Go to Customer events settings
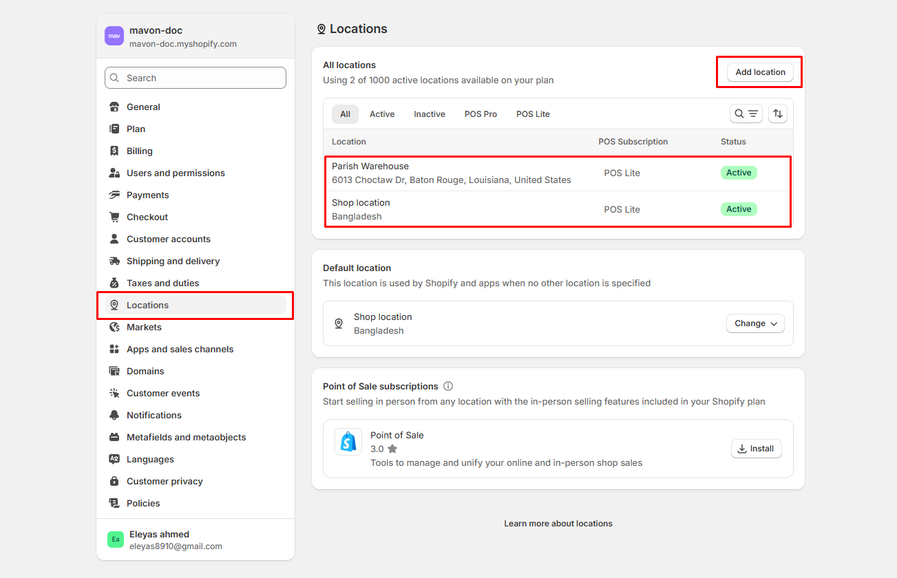The image size is (897, 578). pos(163,393)
